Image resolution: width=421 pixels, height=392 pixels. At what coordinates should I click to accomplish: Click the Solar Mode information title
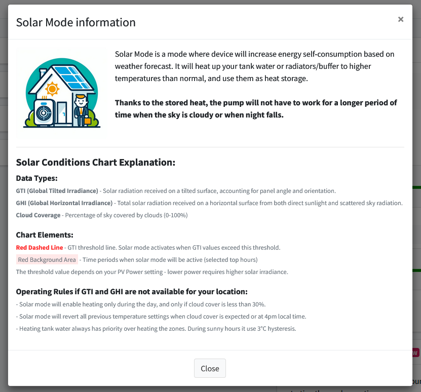pos(76,22)
